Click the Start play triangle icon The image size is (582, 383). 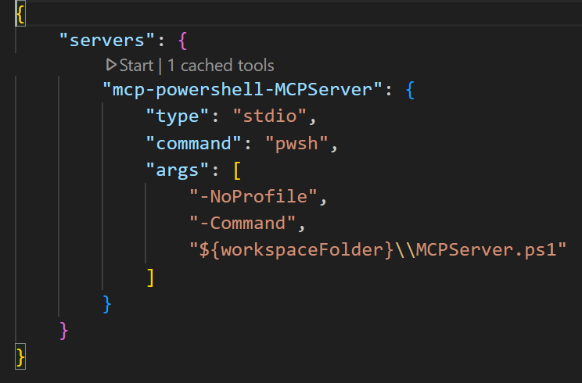(111, 65)
